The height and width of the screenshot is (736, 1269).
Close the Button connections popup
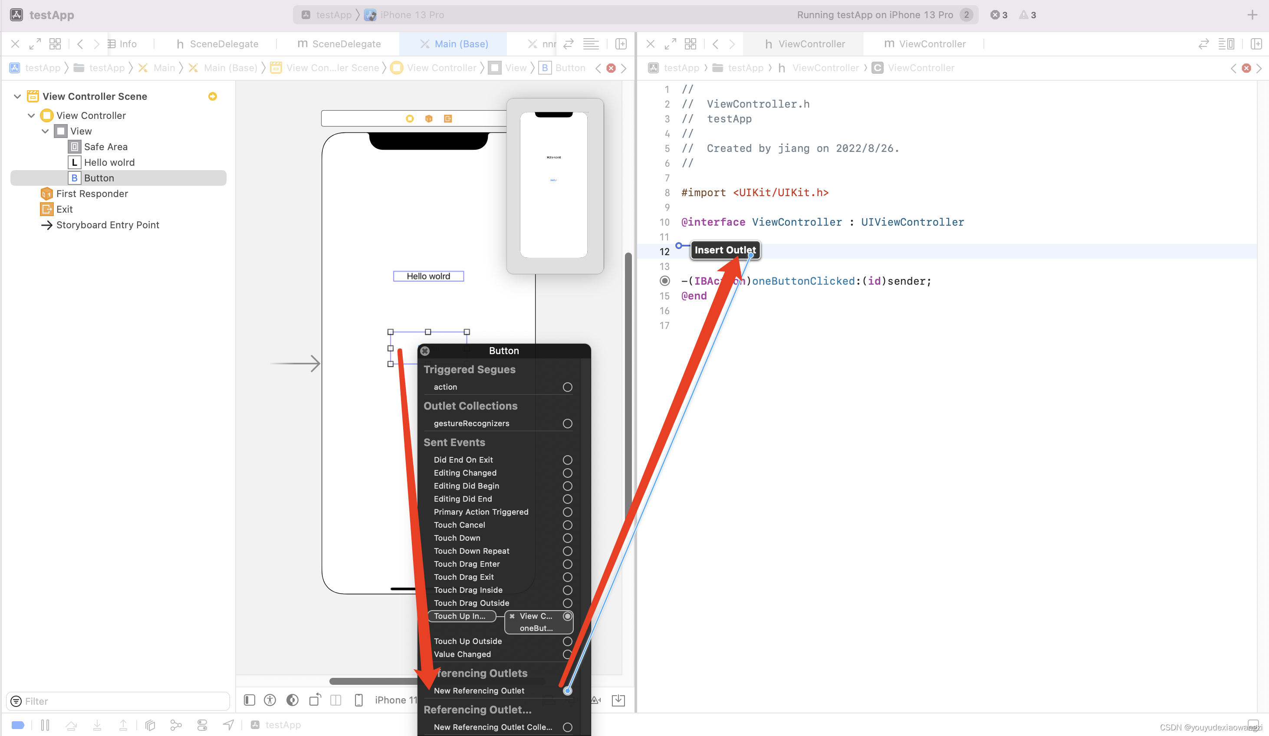coord(425,351)
